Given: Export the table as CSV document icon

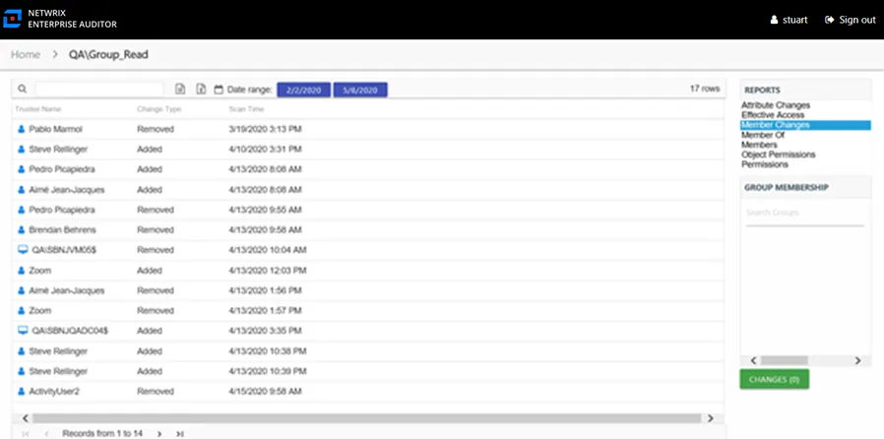Looking at the screenshot, I should [180, 89].
